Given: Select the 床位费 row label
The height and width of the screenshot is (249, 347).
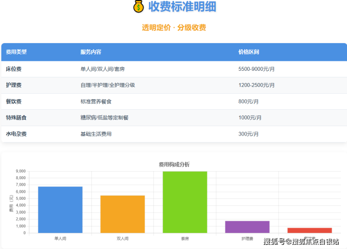Looking at the screenshot, I should pyautogui.click(x=14, y=69).
